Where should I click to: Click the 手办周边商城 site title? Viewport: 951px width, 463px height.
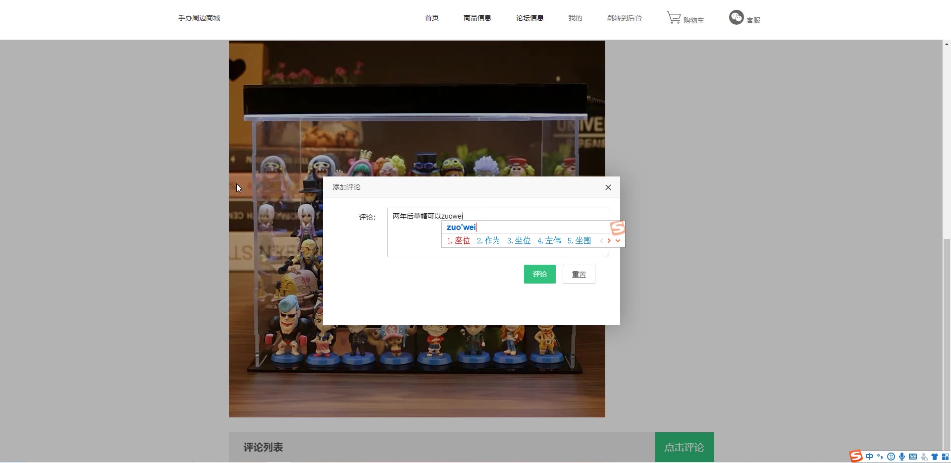pyautogui.click(x=199, y=18)
